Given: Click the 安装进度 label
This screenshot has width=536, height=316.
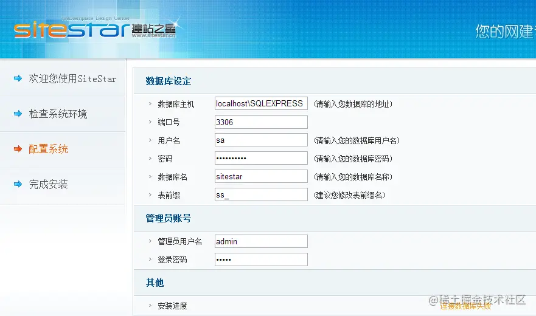Looking at the screenshot, I should click(172, 306).
